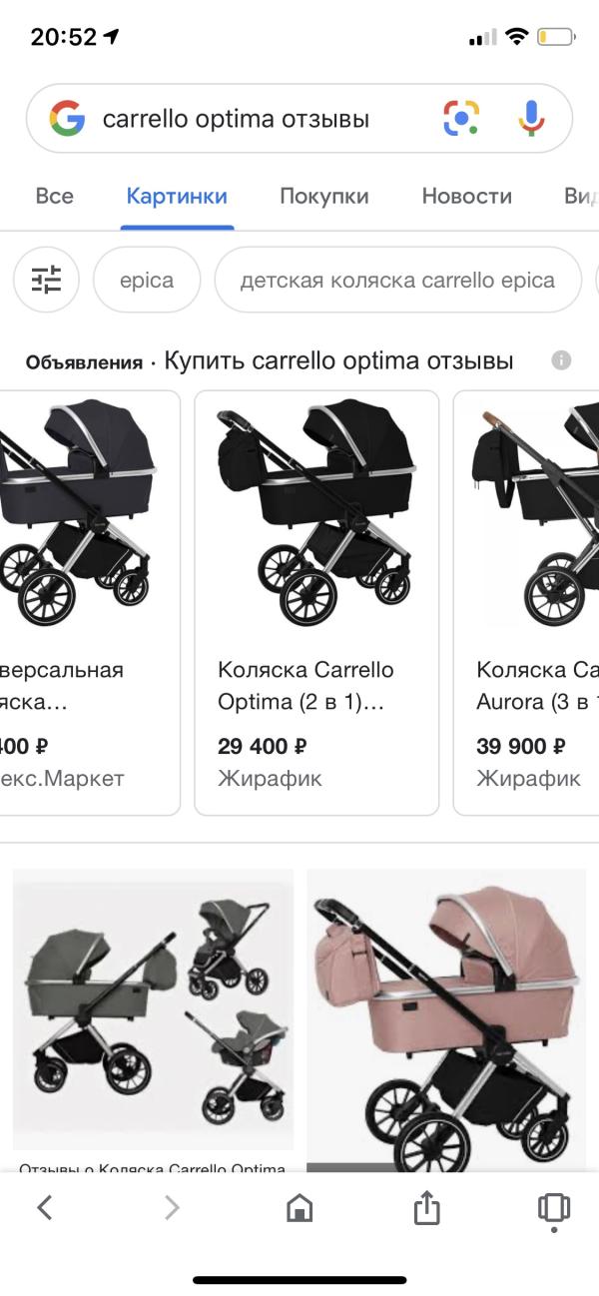Screen dimensions: 599x1296
Task: Tap the Google logo in search bar
Action: click(68, 120)
